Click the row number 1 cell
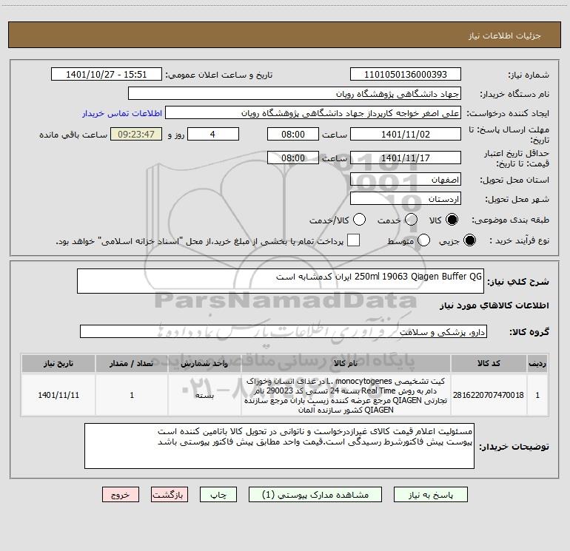 click(537, 395)
